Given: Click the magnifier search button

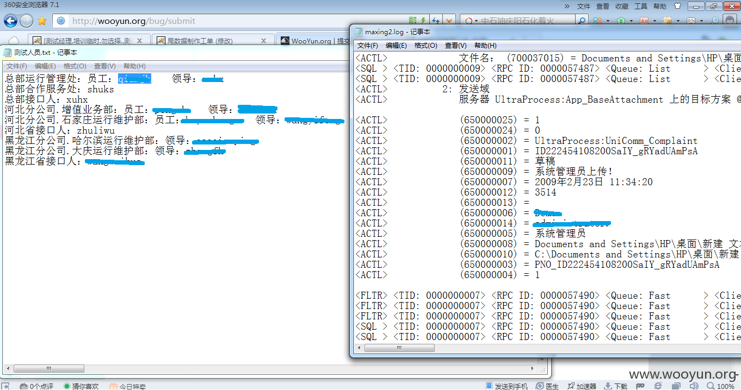Looking at the screenshot, I should (x=582, y=21).
